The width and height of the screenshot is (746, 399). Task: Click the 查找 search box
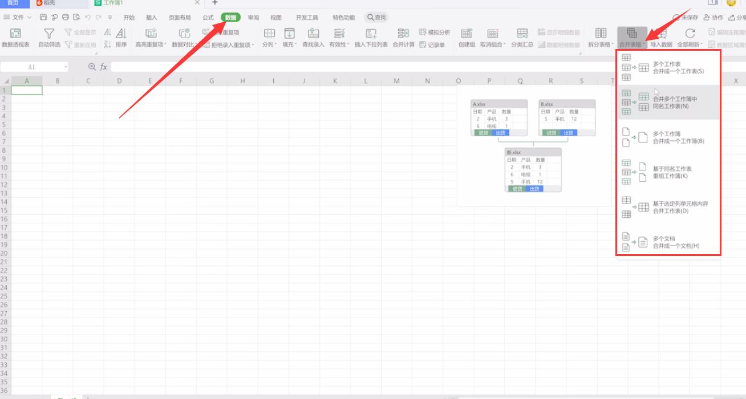coord(376,18)
